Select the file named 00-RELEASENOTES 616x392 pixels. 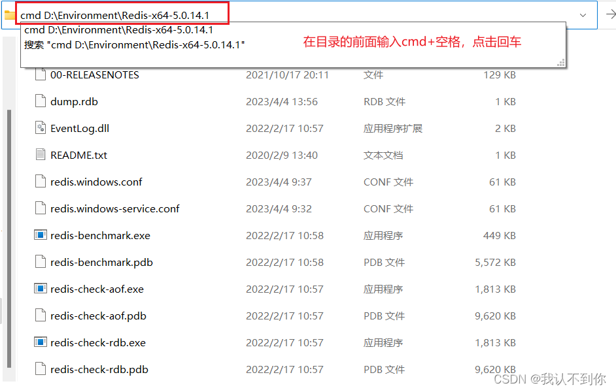click(x=95, y=75)
